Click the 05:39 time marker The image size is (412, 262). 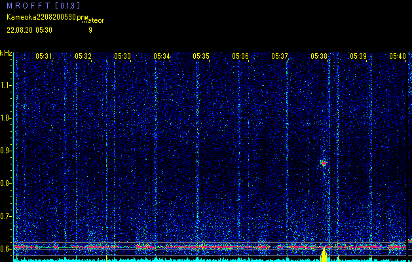click(x=358, y=56)
